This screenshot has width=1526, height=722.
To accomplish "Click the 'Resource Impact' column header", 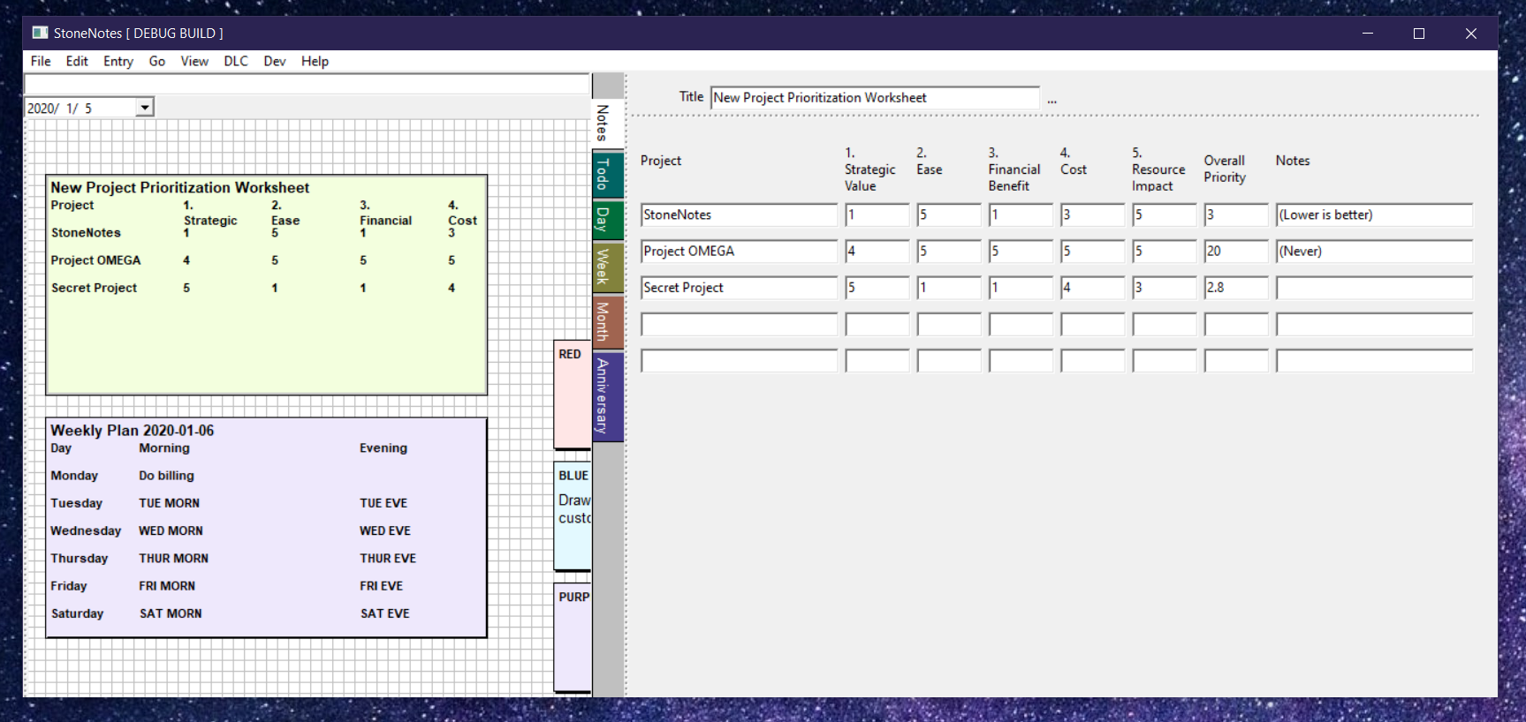I will 1158,169.
